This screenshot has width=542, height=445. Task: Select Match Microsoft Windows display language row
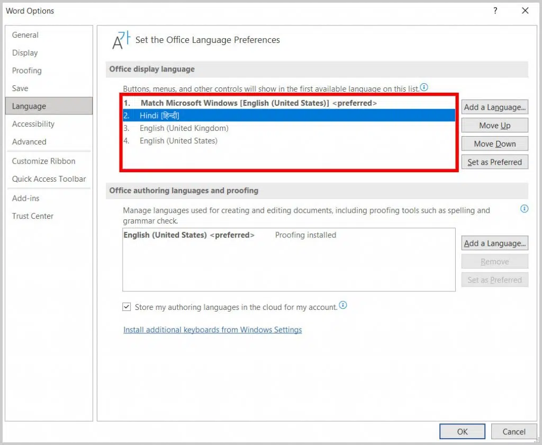pyautogui.click(x=288, y=103)
